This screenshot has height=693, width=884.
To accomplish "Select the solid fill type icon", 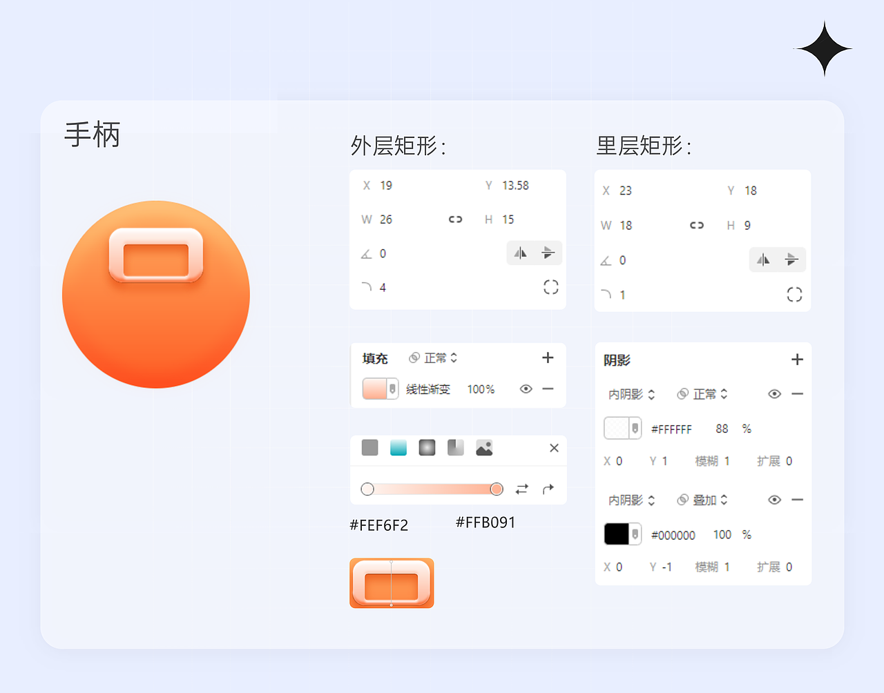I will coord(369,448).
